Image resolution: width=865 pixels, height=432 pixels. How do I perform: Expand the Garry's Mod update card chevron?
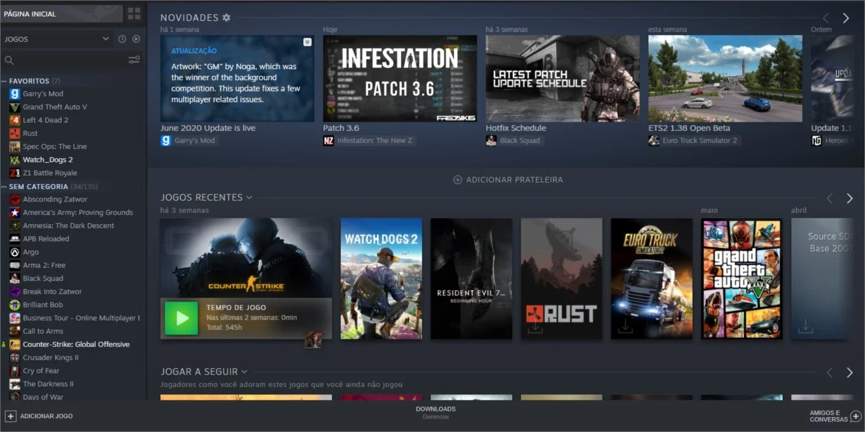click(307, 42)
